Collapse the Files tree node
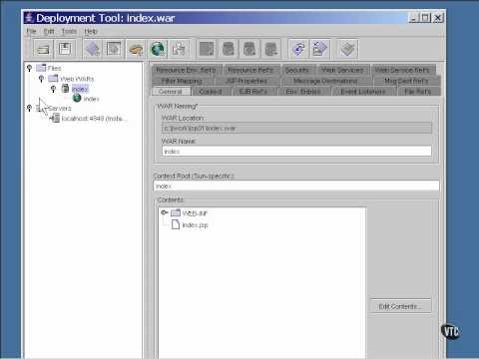The image size is (479, 359). tap(29, 68)
